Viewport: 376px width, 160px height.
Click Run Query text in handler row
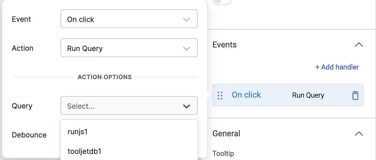(x=308, y=95)
